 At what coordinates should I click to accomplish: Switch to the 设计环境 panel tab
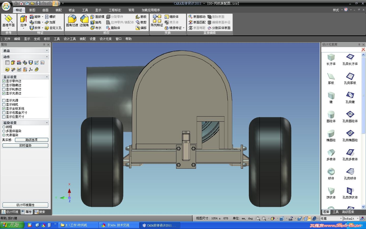pos(10,212)
